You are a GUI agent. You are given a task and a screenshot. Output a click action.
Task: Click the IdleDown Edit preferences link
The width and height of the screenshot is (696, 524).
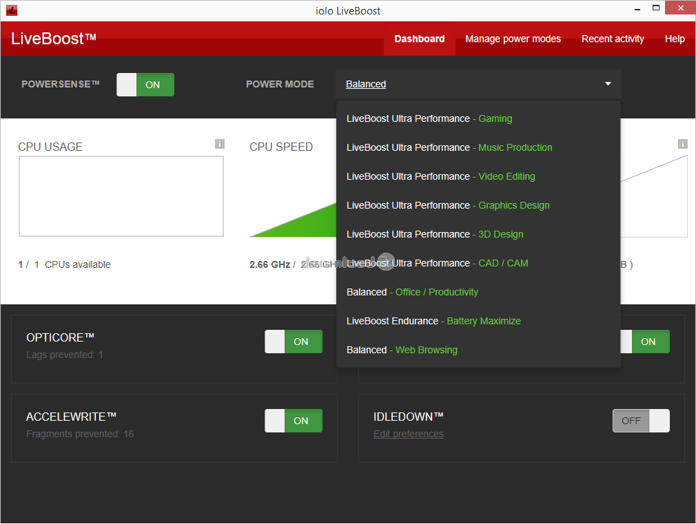pos(408,434)
